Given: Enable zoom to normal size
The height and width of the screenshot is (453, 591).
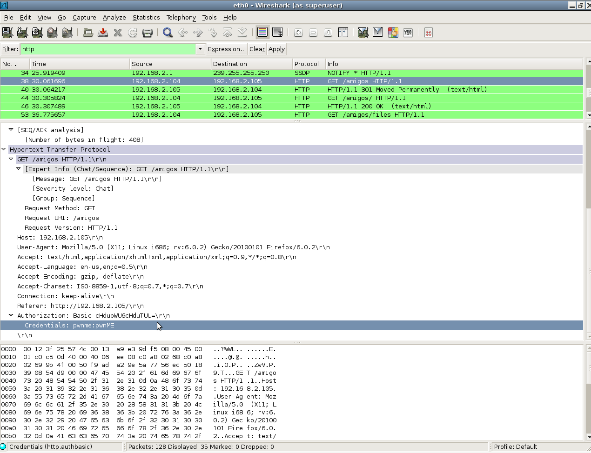Looking at the screenshot, I should (328, 33).
